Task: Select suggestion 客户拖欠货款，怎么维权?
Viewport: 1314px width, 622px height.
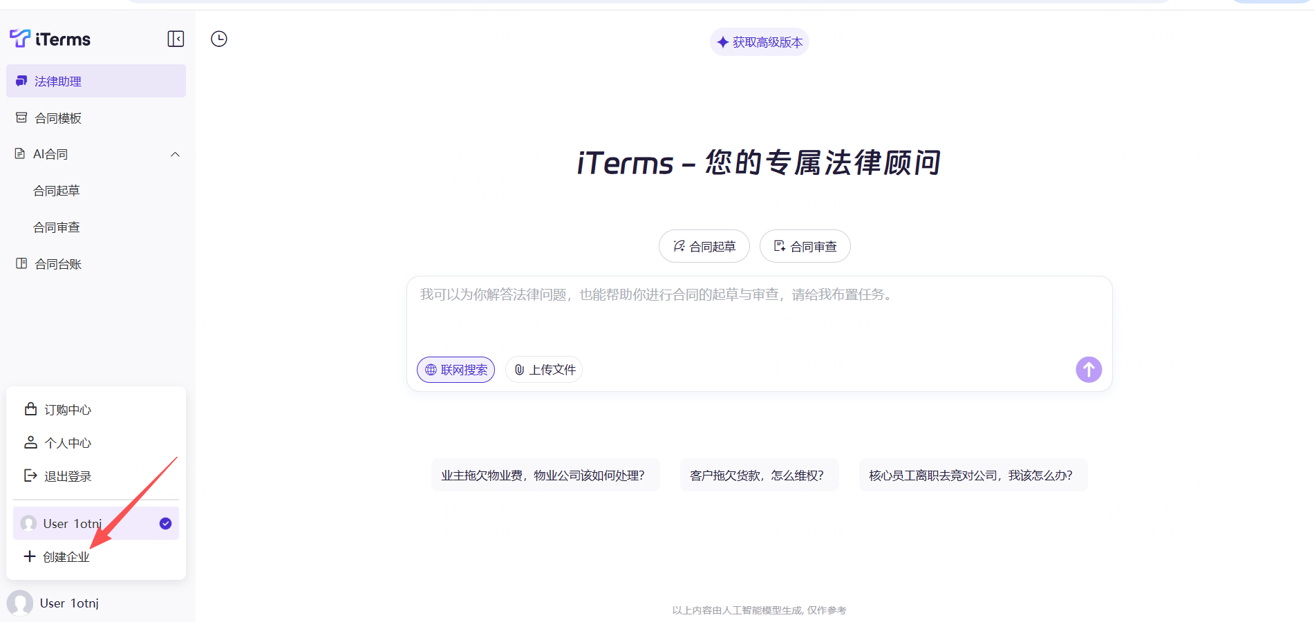Action: point(760,475)
